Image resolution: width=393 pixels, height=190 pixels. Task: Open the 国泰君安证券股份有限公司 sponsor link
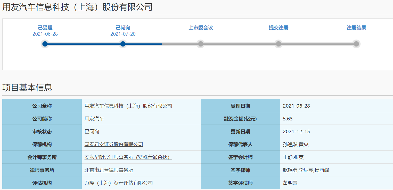pos(114,144)
